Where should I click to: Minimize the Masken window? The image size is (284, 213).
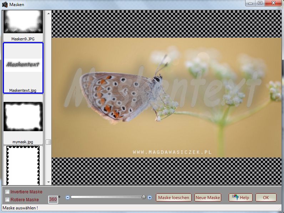click(x=251, y=3)
